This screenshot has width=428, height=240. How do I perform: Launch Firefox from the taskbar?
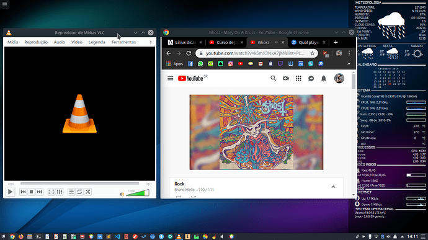click(20, 236)
